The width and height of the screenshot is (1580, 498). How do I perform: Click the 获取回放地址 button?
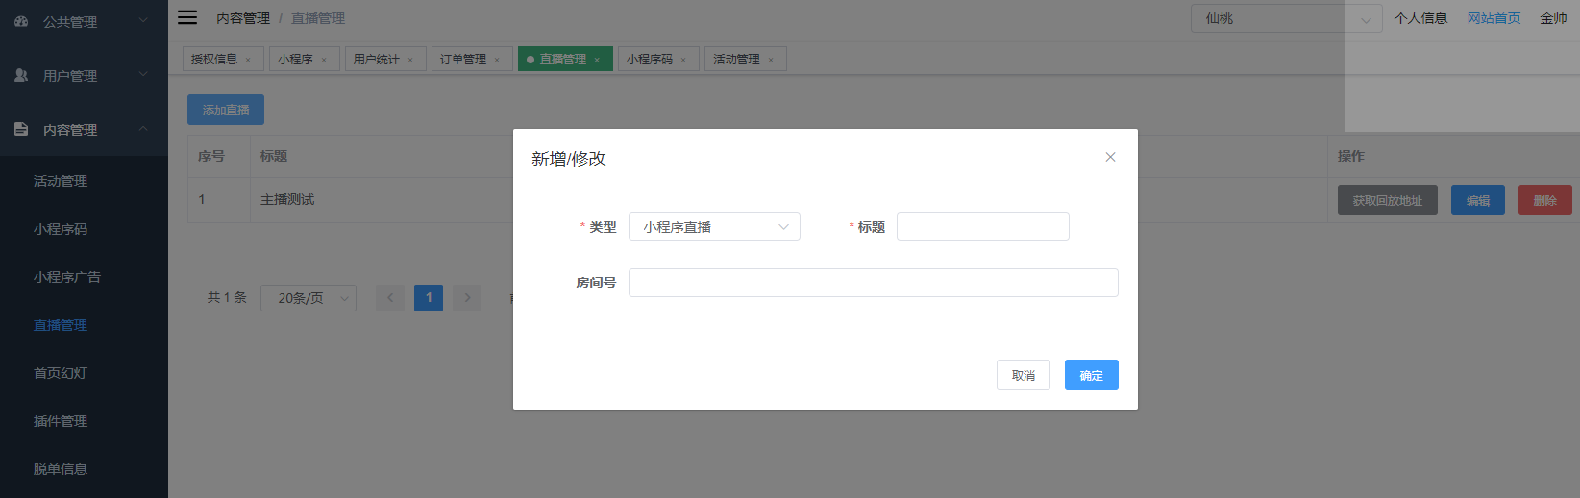[1388, 200]
